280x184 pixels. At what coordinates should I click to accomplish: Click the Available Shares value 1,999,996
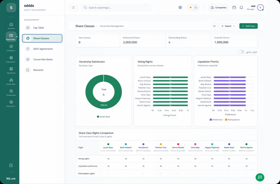coord(221,42)
